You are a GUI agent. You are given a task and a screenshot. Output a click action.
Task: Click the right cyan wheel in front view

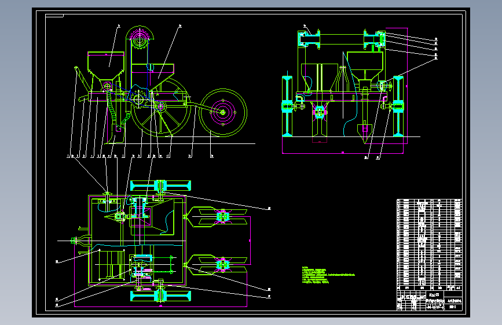click(x=398, y=106)
